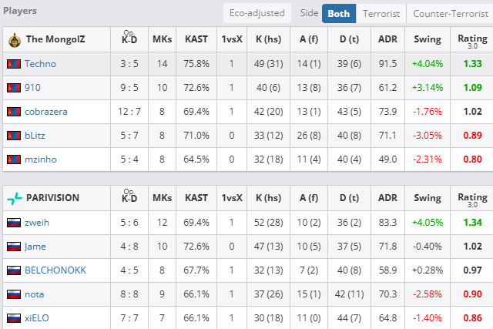Screen dimensions: 493x329
Task: Open the nota player page
Action: click(x=35, y=294)
